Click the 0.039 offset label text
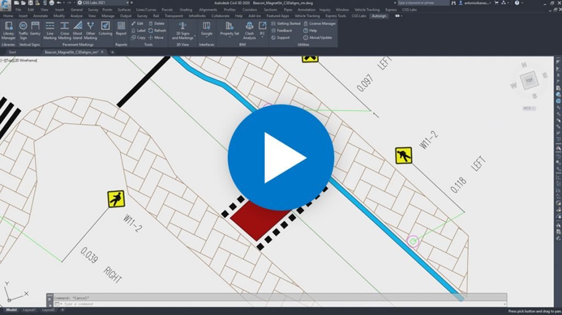562x315 pixels. (x=89, y=255)
